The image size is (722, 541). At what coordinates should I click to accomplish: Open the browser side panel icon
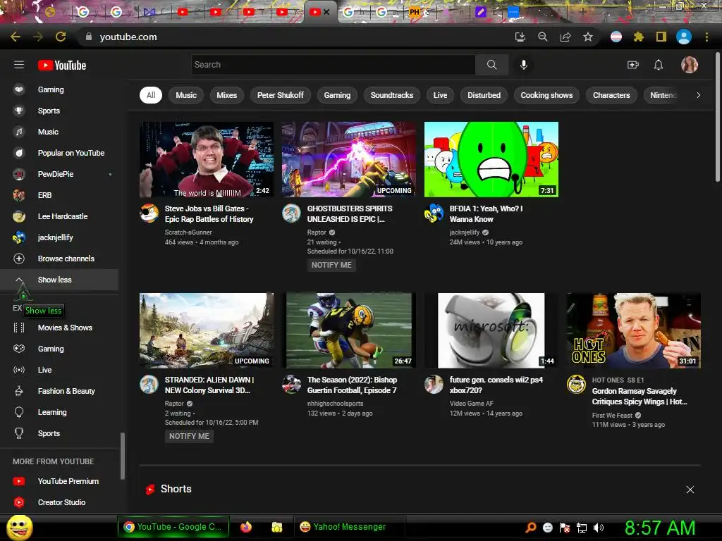pyautogui.click(x=661, y=37)
